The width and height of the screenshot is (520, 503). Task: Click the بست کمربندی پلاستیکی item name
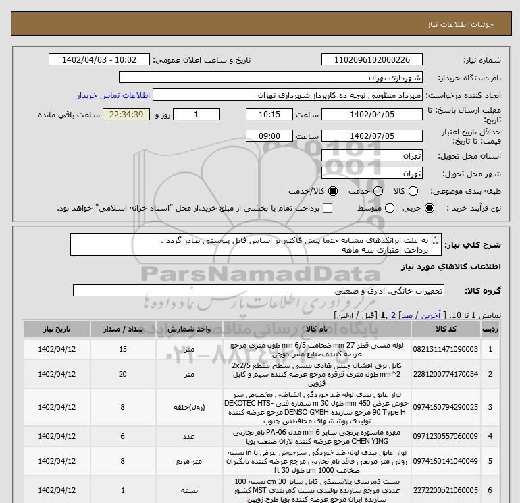pos(317,490)
